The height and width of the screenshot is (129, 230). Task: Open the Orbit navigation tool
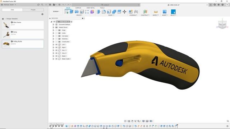125,121
